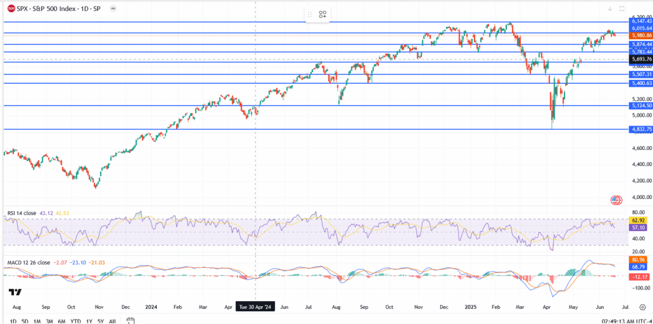
Task: Choose the YTD time range
Action: (75, 321)
